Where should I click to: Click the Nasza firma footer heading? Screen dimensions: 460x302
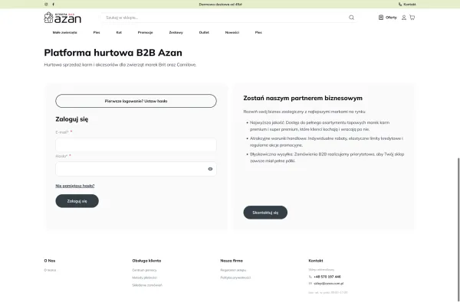232,261
